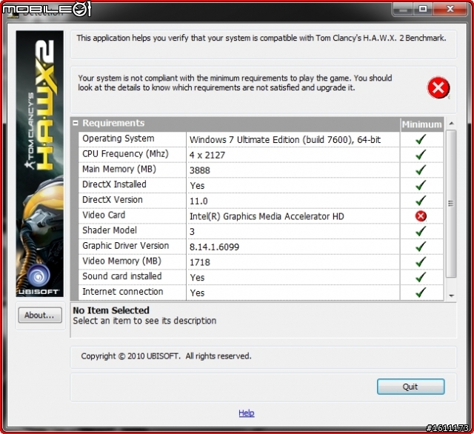Image resolution: width=474 pixels, height=434 pixels.
Task: Click the green checkmark for Graphic Driver Version
Action: point(421,247)
